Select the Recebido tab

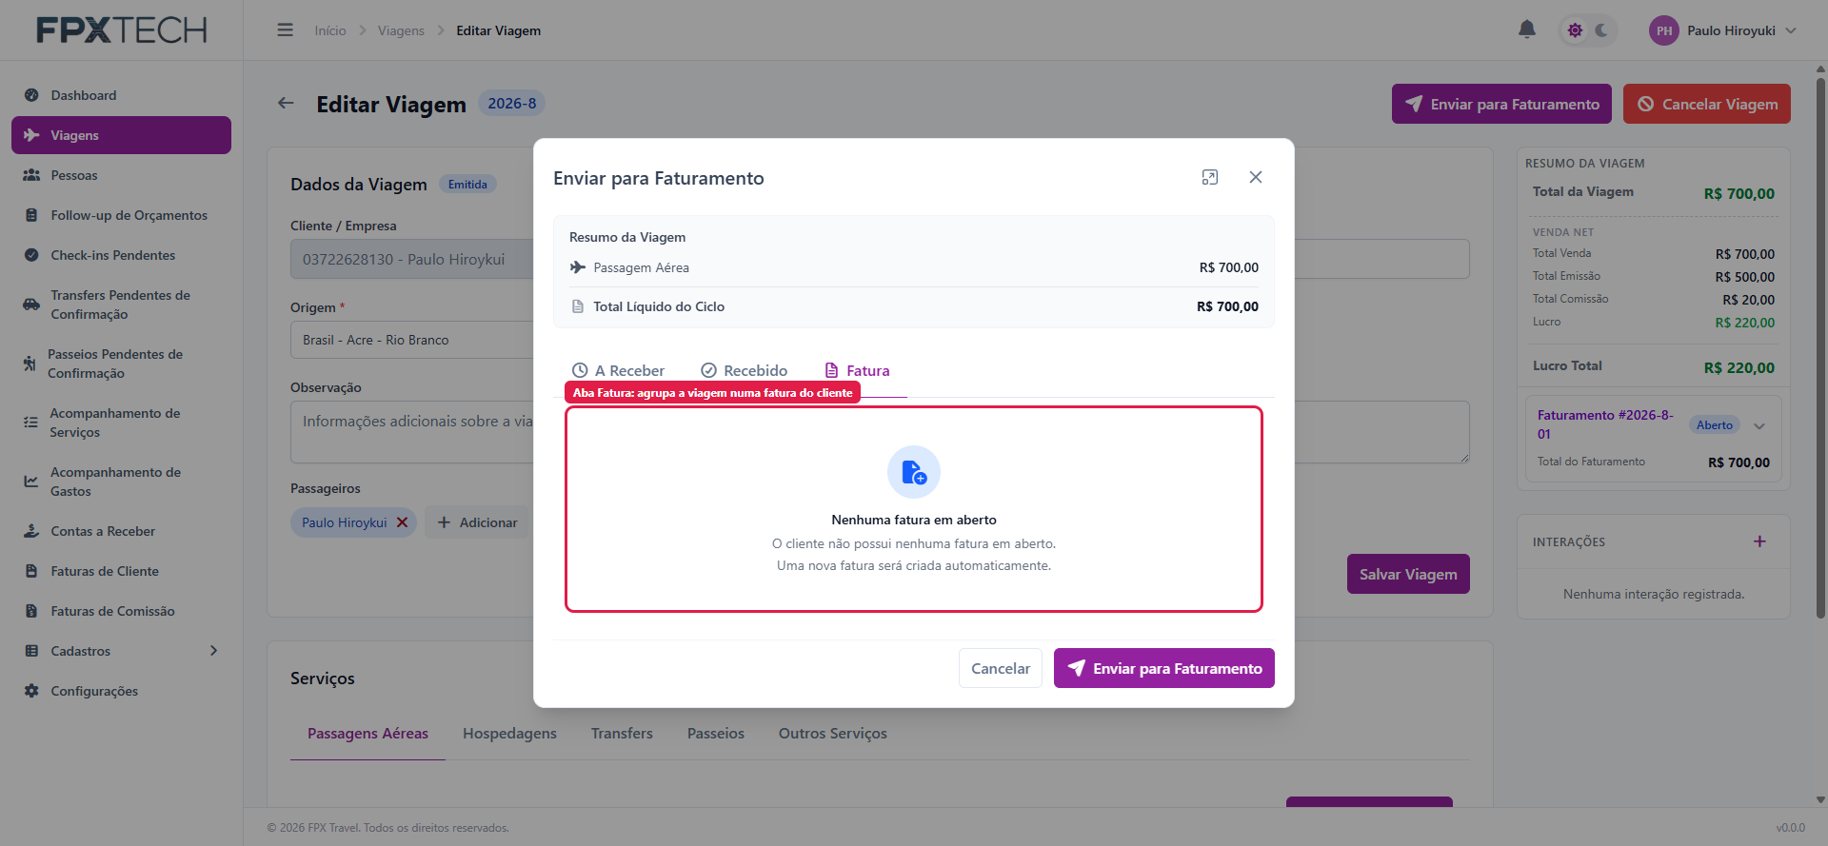click(745, 370)
